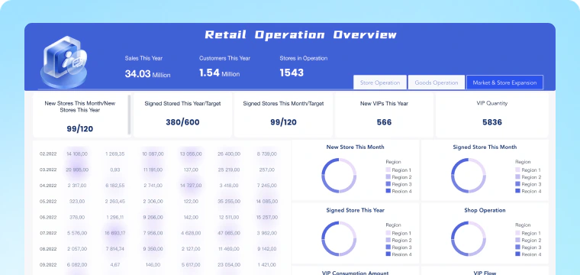Select the 09.2022 table row label
This screenshot has height=275, width=580.
point(48,265)
